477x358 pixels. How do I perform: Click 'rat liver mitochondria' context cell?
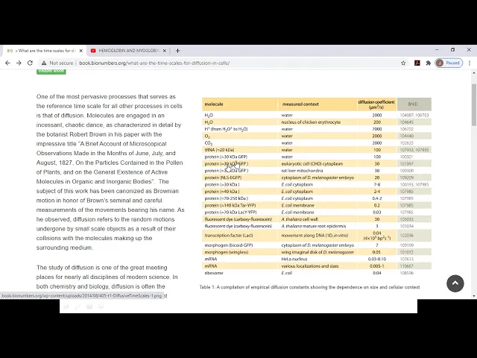click(302, 171)
